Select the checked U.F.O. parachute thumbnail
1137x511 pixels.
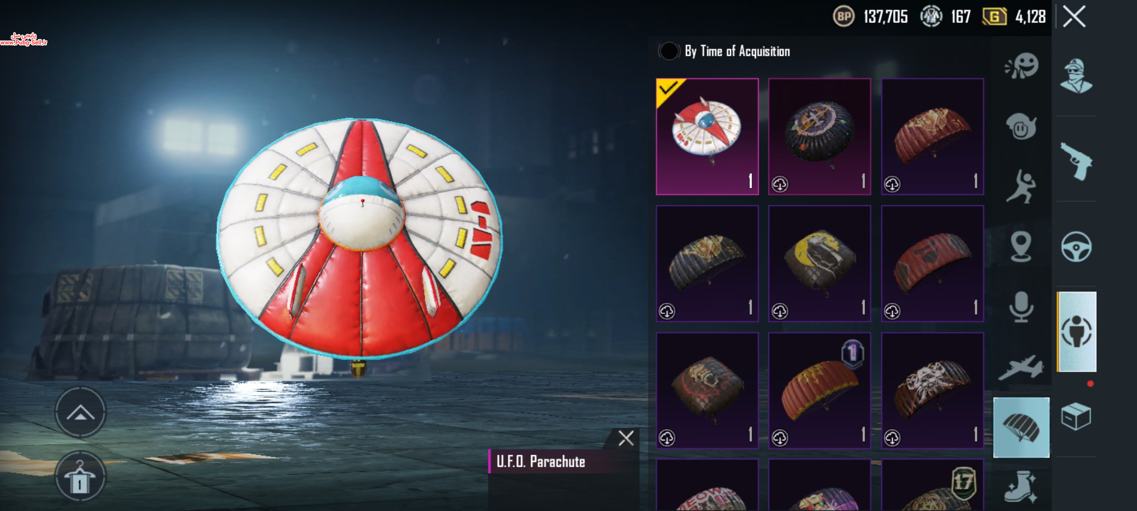tap(707, 136)
